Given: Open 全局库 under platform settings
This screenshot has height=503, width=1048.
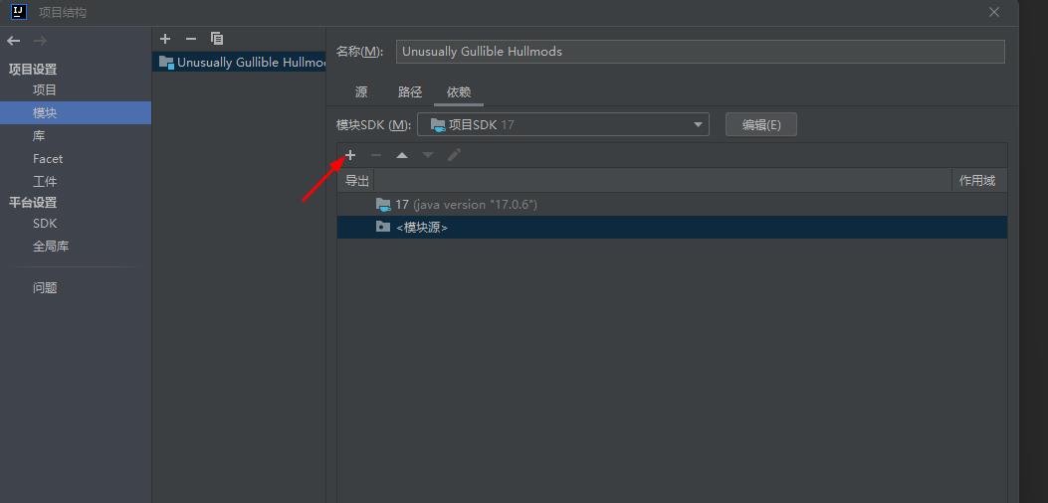Looking at the screenshot, I should [51, 247].
